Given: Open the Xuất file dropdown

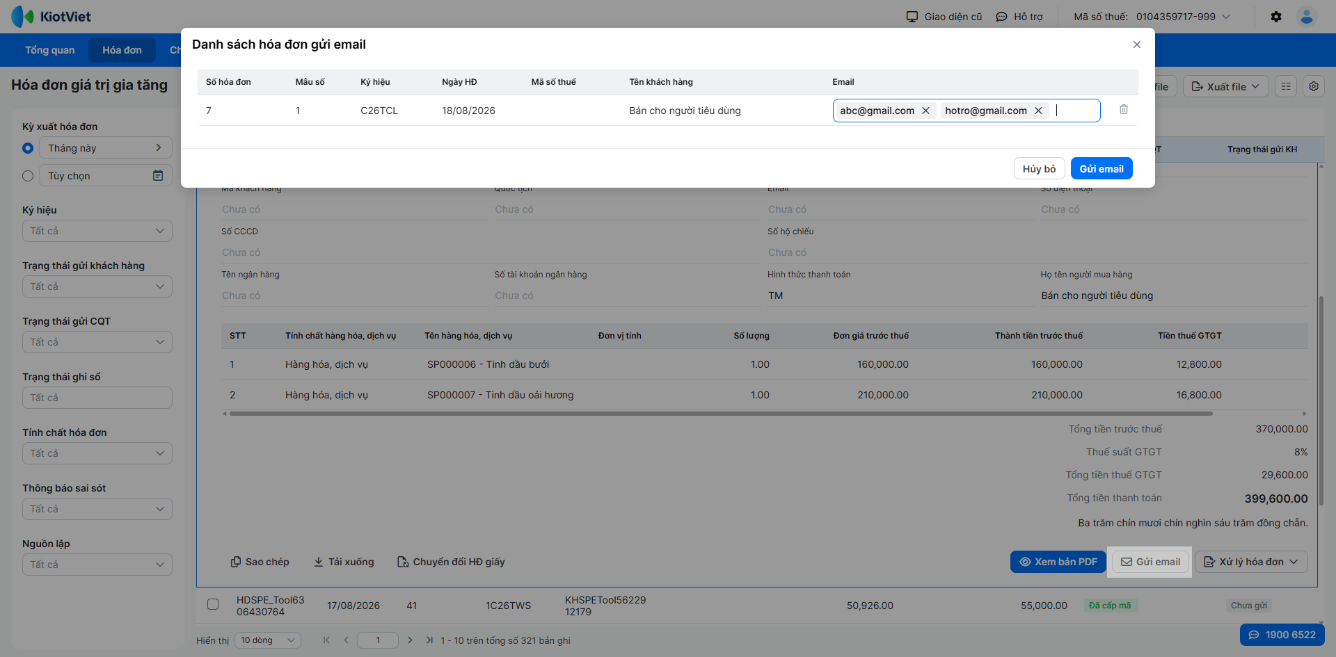Looking at the screenshot, I should pyautogui.click(x=1225, y=86).
